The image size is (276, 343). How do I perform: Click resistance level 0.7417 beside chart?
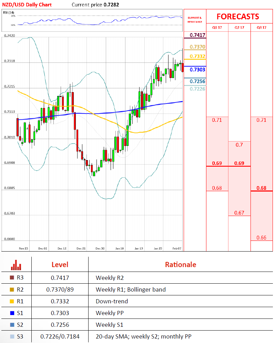pos(197,35)
